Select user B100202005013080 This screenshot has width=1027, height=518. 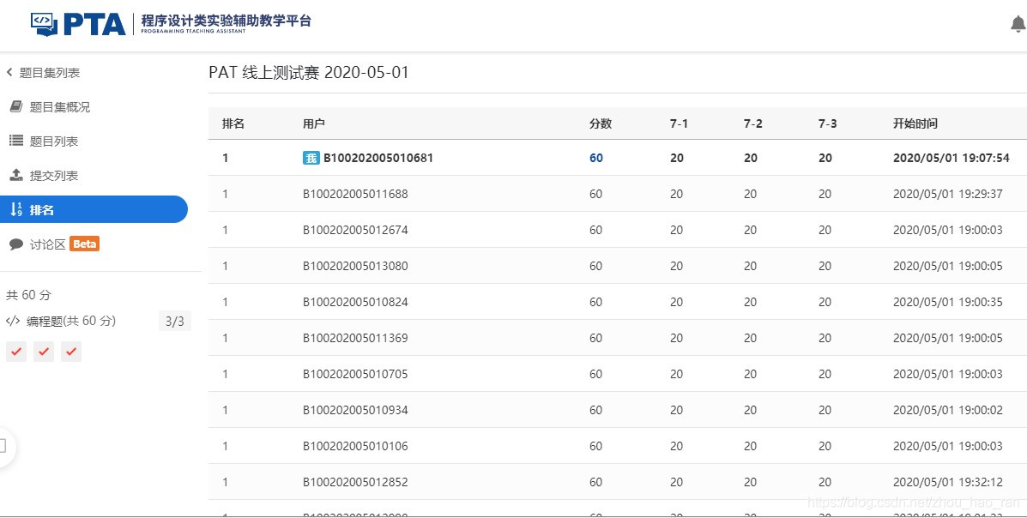[x=355, y=266]
